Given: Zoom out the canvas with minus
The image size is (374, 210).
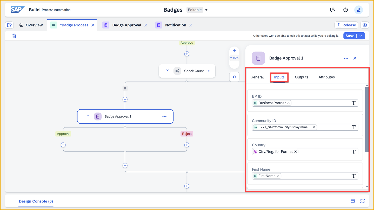Looking at the screenshot, I should pyautogui.click(x=234, y=65).
